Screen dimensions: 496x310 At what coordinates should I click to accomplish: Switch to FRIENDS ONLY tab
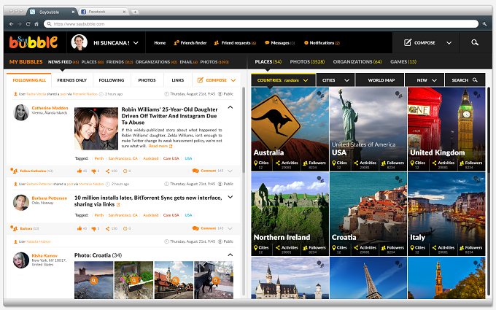[71, 80]
